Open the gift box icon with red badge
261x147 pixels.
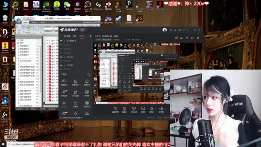[x=176, y=38]
